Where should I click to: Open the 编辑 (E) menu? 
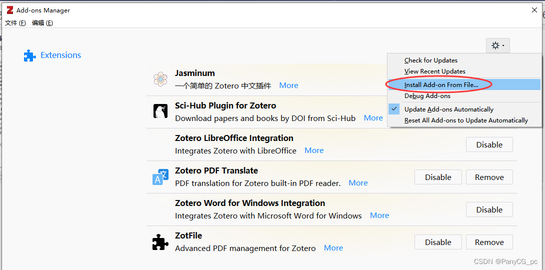pyautogui.click(x=42, y=23)
